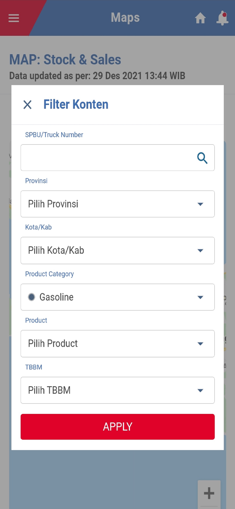Viewport: 235px width, 509px height.
Task: Expand the Product Category arrow
Action: click(x=200, y=297)
